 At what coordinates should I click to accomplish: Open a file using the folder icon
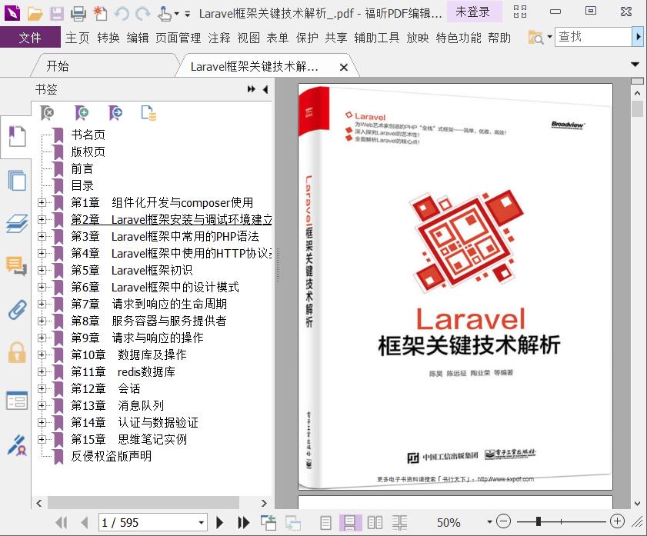35,14
